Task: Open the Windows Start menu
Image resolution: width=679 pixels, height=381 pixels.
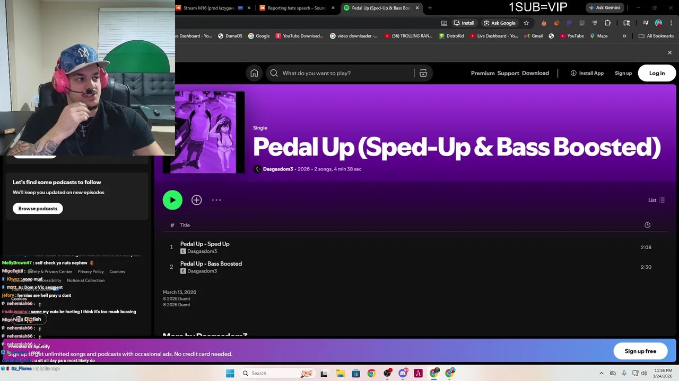Action: [230, 373]
